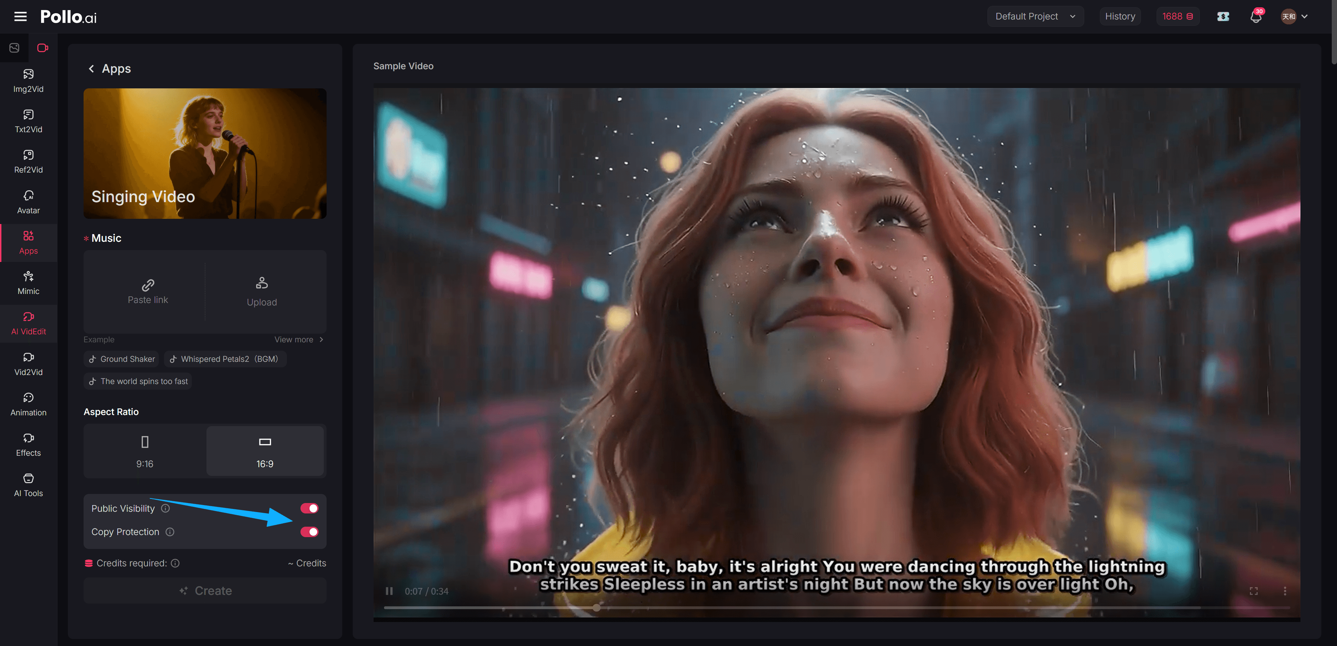Expand the Default Project dropdown
The image size is (1337, 646).
pyautogui.click(x=1034, y=17)
